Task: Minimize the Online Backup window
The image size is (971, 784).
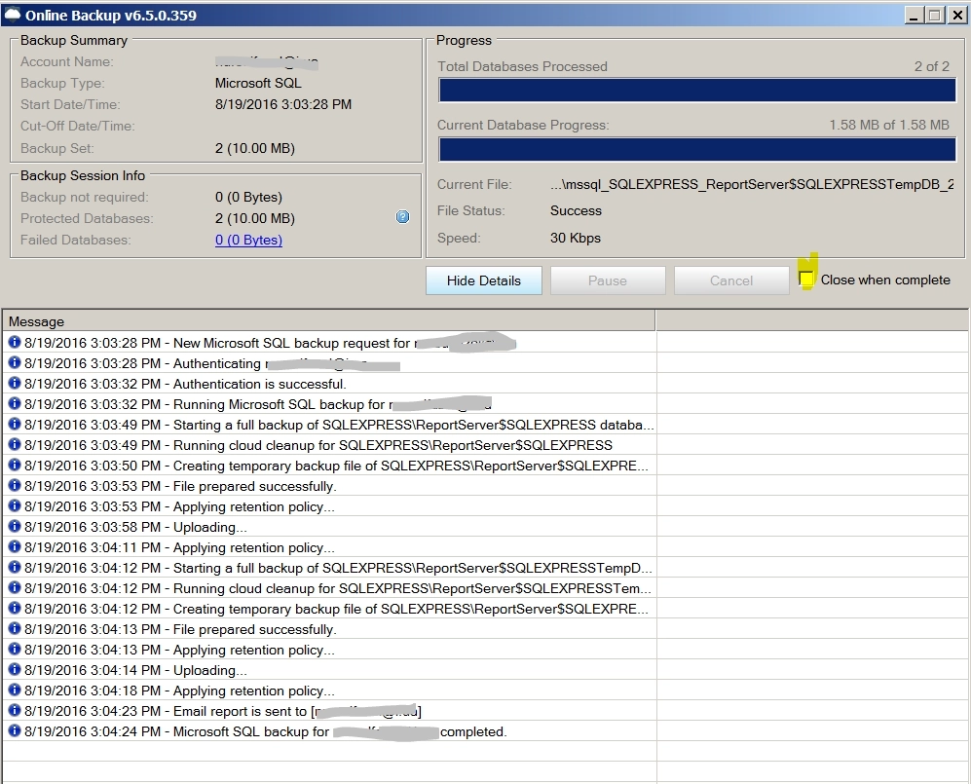Action: (x=914, y=15)
